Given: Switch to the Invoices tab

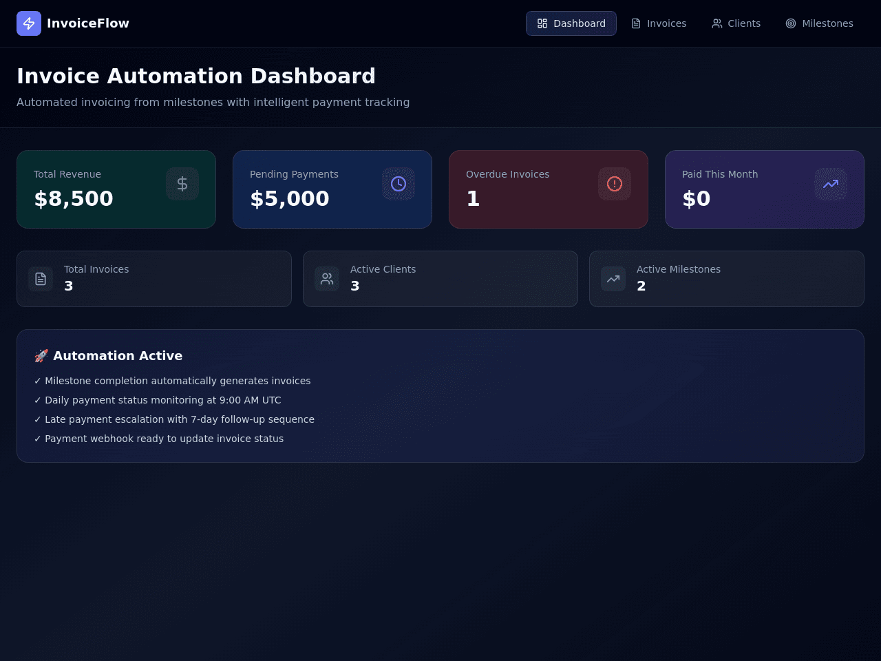Looking at the screenshot, I should point(659,23).
